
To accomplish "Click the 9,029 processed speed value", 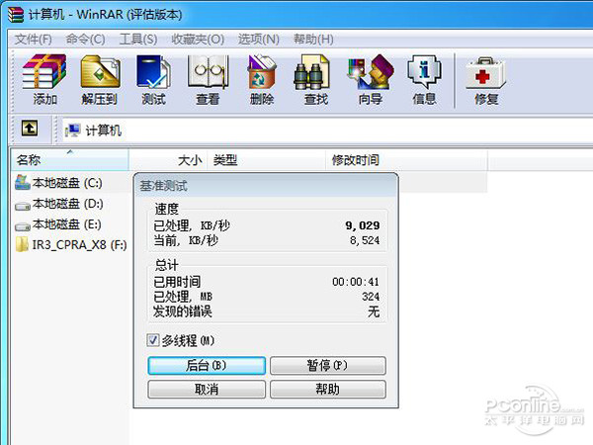I will tap(363, 225).
